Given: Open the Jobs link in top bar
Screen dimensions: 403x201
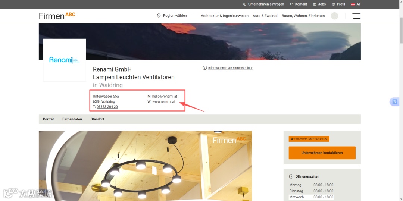Looking at the screenshot, I should click(x=322, y=4).
